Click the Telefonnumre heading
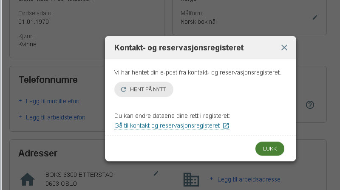 (48, 79)
